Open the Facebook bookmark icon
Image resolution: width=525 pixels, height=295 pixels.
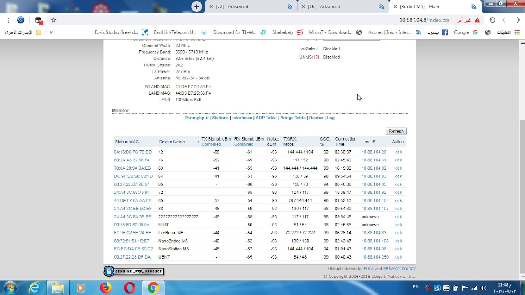pyautogui.click(x=445, y=32)
